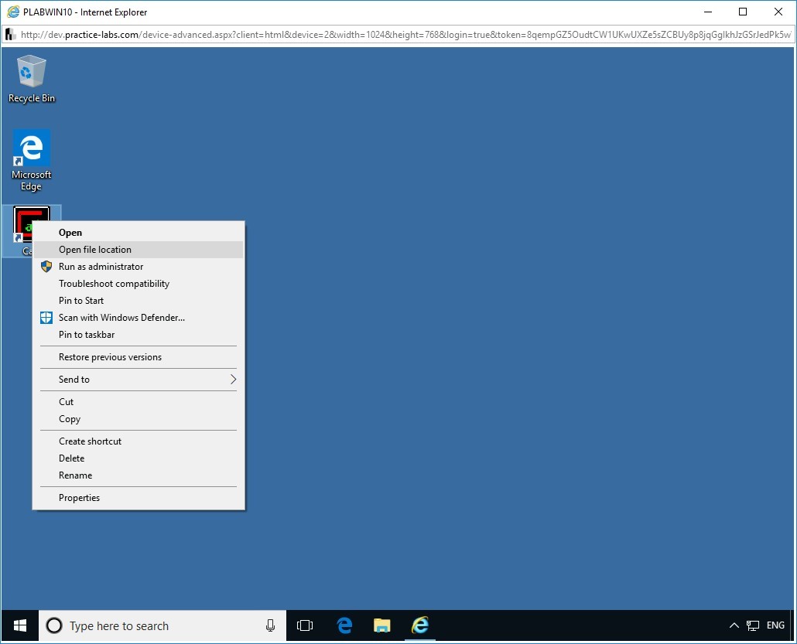797x644 pixels.
Task: Click the microphone icon in search box
Action: [270, 625]
